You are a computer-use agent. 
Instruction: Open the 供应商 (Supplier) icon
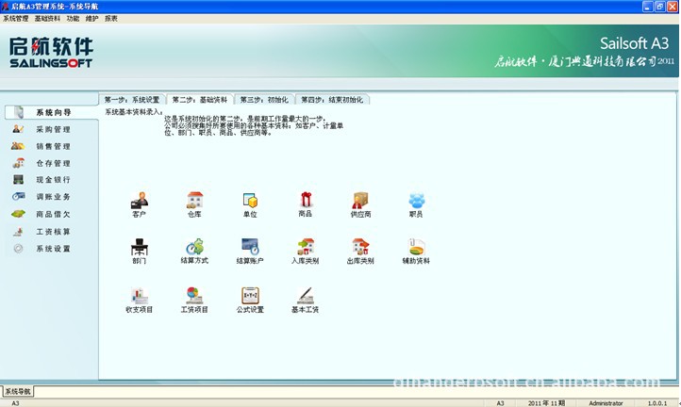pyautogui.click(x=360, y=200)
